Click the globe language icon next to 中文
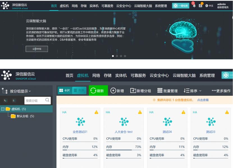This screenshot has width=233, height=168. [207, 6]
